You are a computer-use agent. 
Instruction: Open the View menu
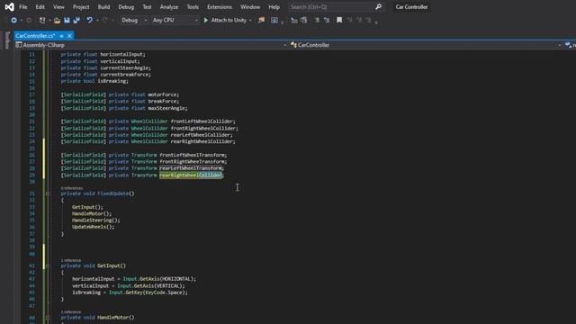click(58, 7)
